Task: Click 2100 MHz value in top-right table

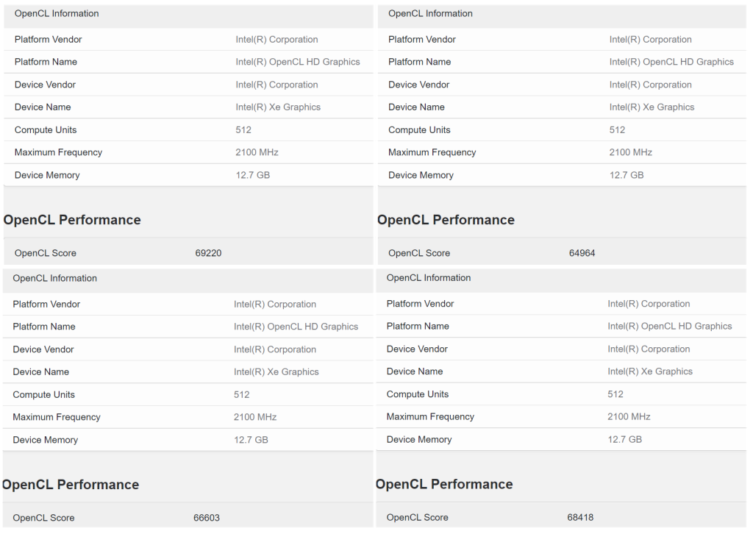Action: click(630, 152)
